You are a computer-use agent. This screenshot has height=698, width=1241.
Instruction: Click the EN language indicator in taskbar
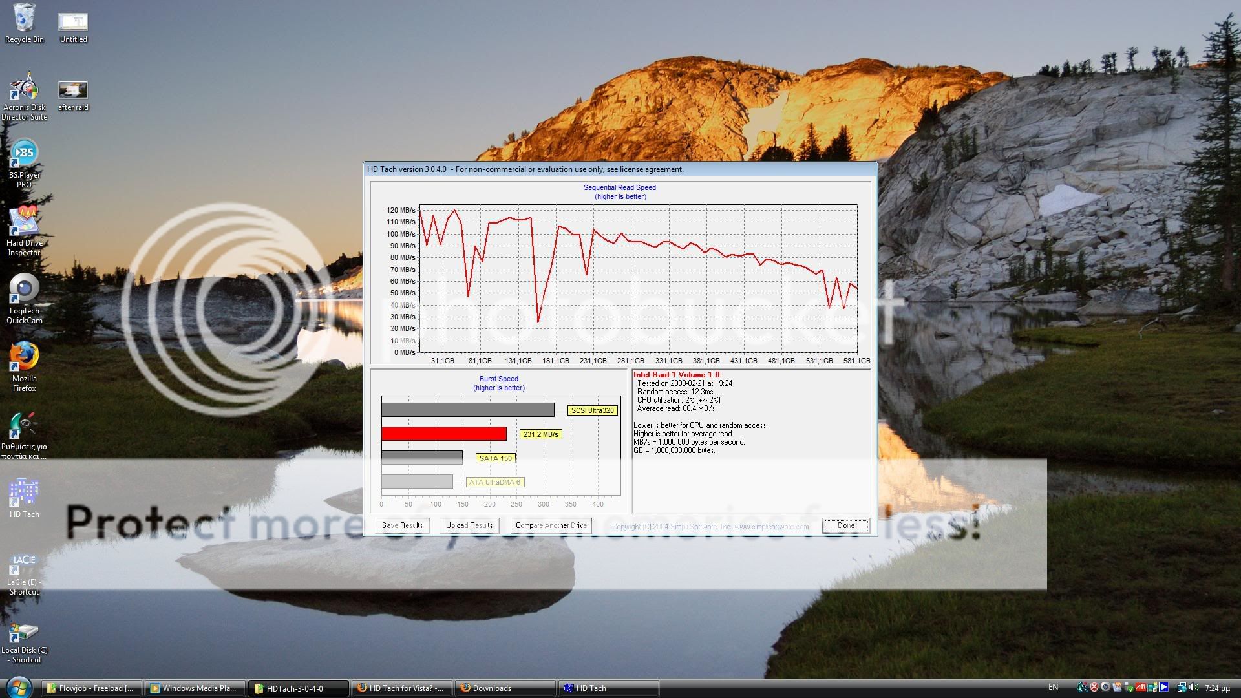pos(1053,687)
